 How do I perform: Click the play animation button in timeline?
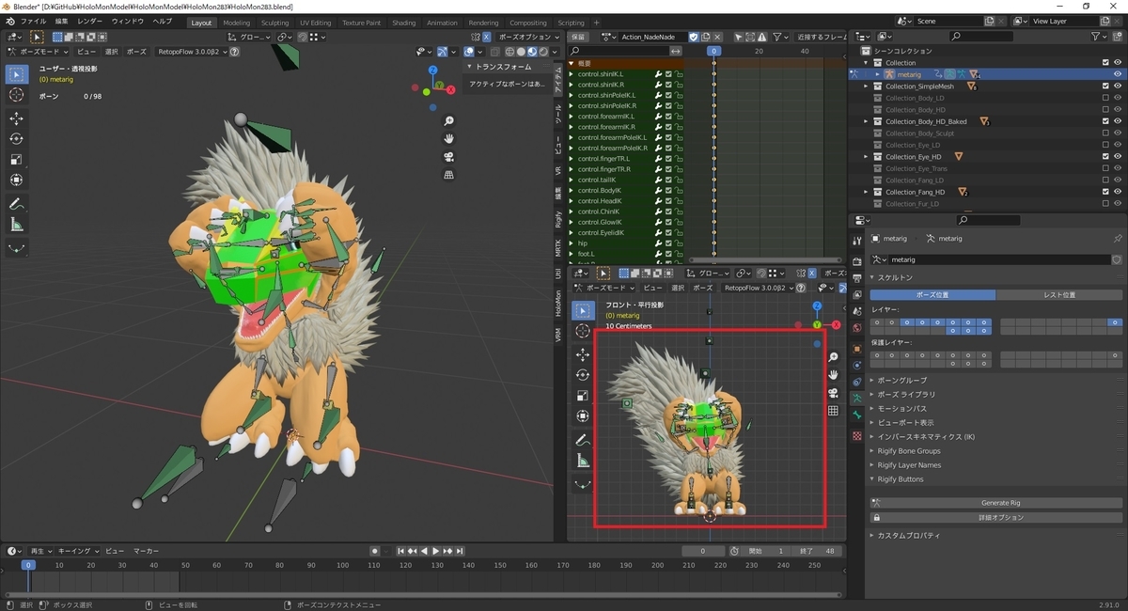[x=436, y=551]
